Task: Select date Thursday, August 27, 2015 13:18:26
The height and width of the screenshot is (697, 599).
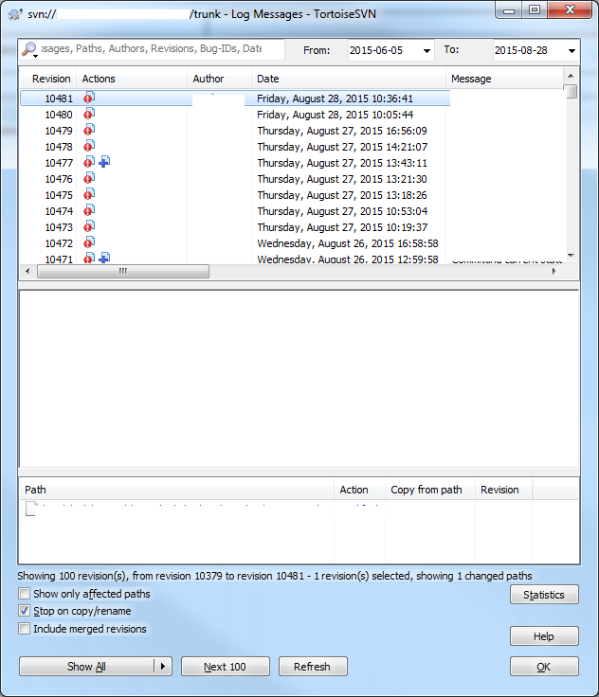Action: pyautogui.click(x=342, y=195)
